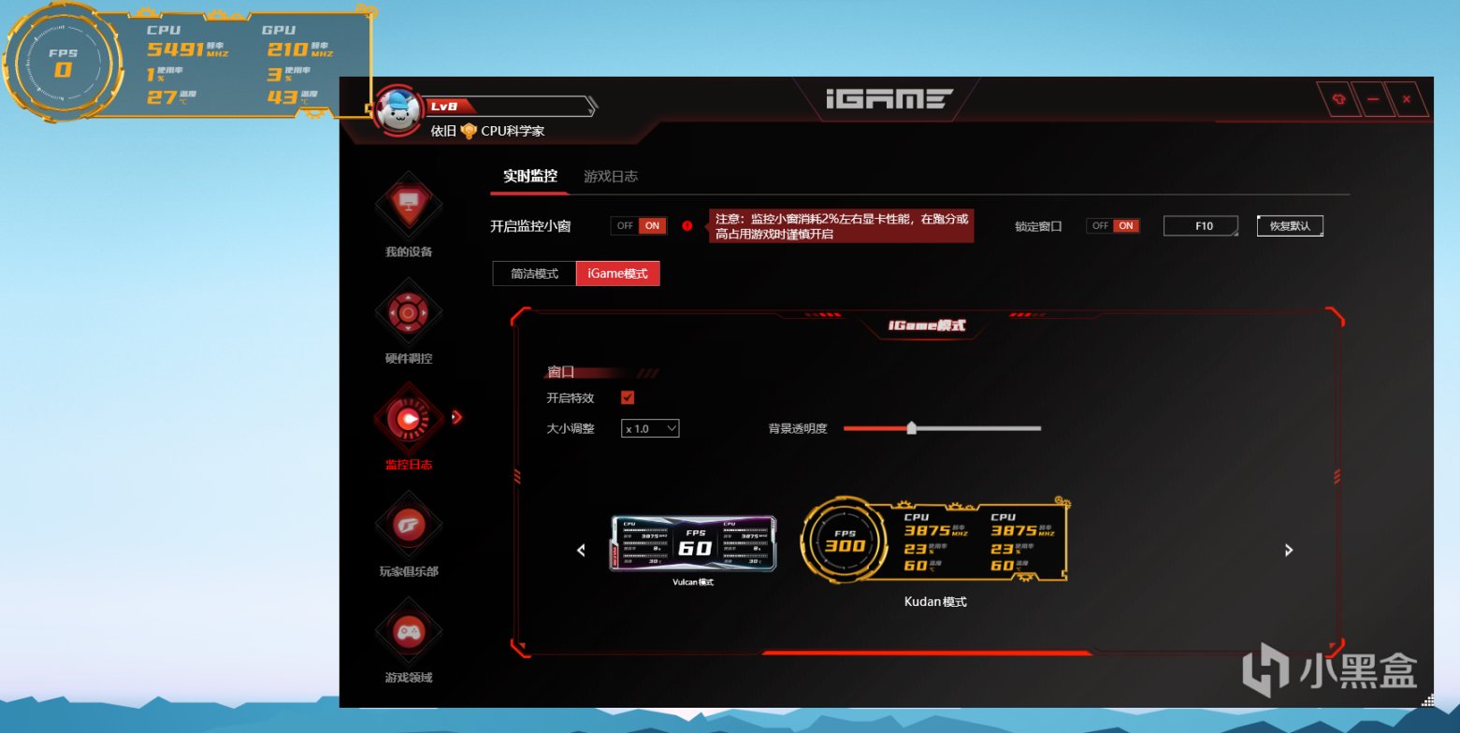Select the 监控日志 monitoring log icon
This screenshot has height=733, width=1460.
(x=409, y=418)
